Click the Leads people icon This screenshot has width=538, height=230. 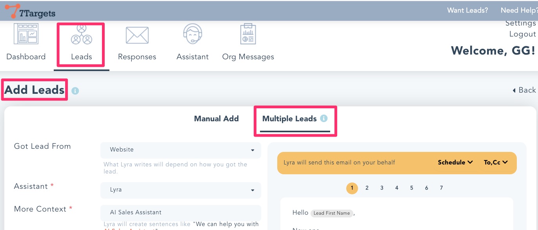pos(81,35)
